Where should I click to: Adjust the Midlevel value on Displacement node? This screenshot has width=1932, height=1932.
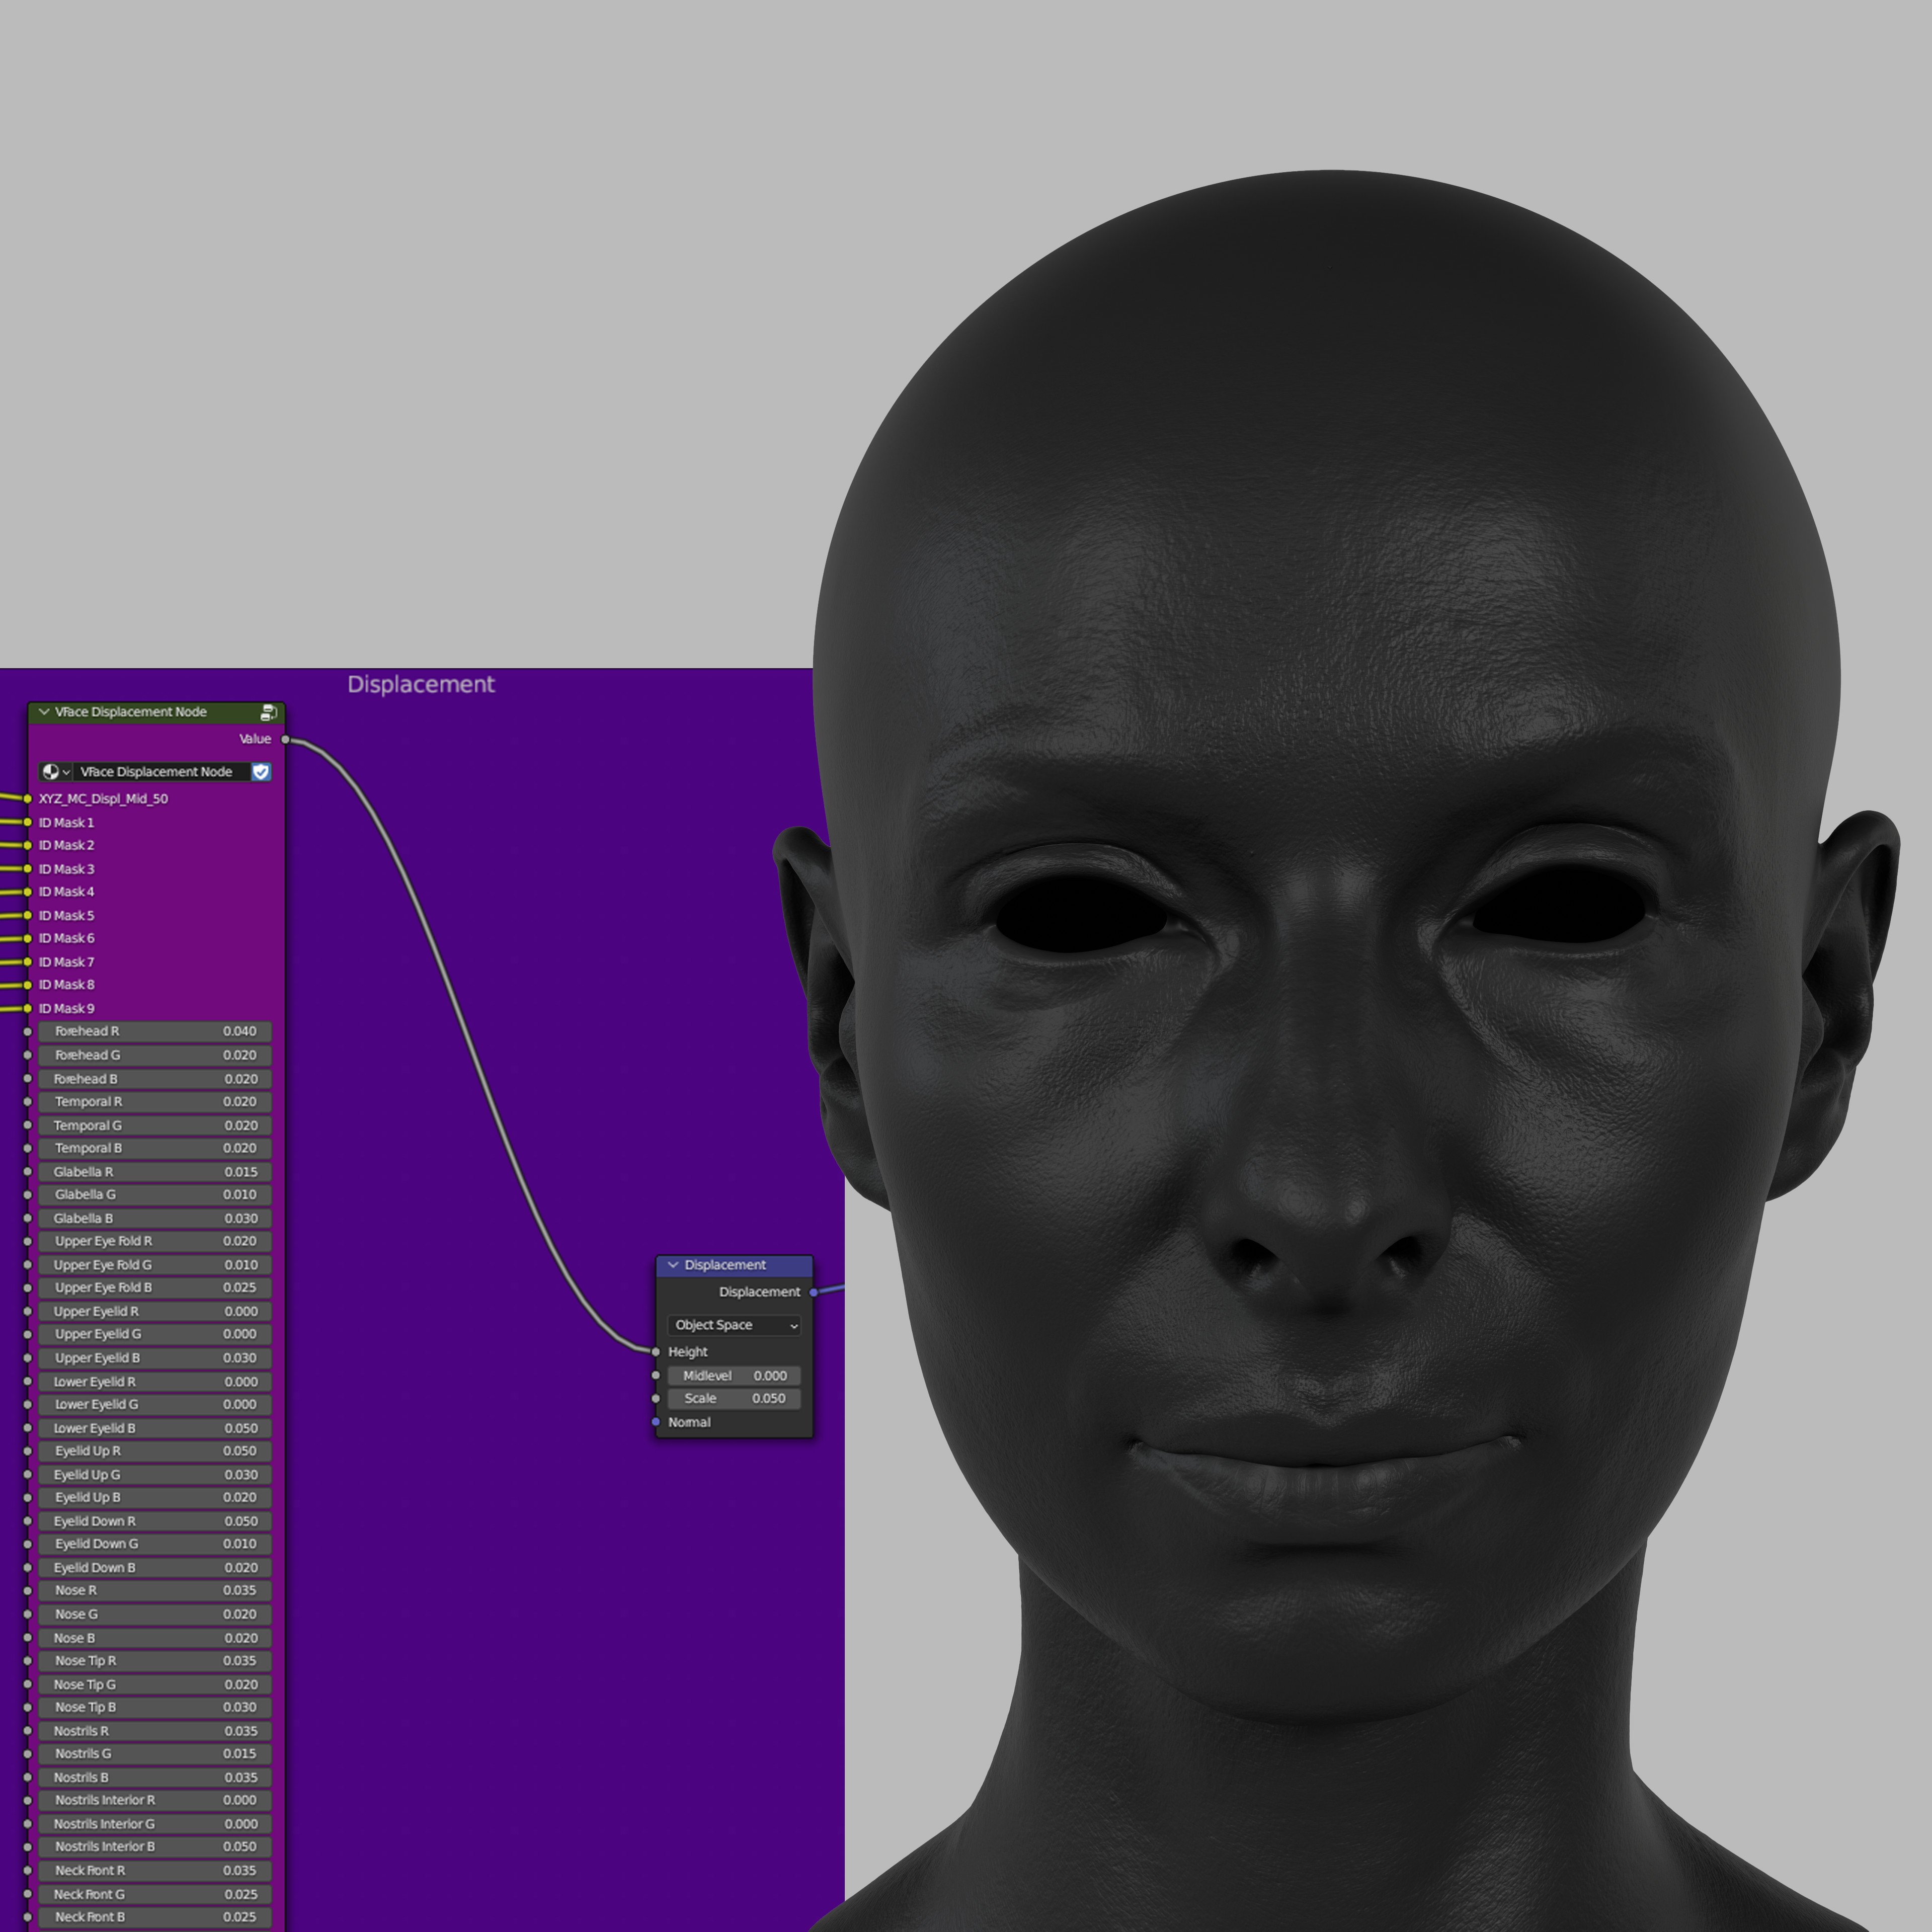pyautogui.click(x=733, y=1375)
